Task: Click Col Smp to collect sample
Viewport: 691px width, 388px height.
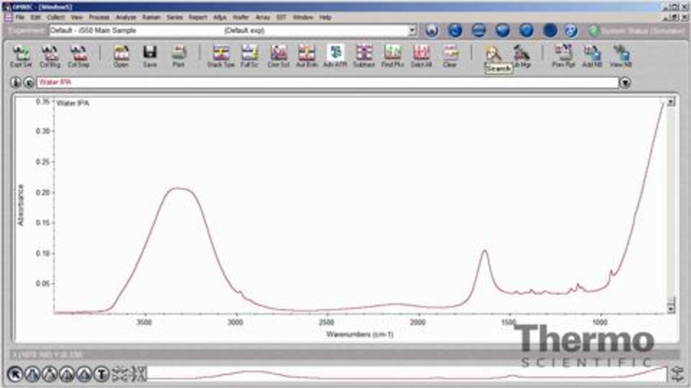Action: click(x=79, y=55)
